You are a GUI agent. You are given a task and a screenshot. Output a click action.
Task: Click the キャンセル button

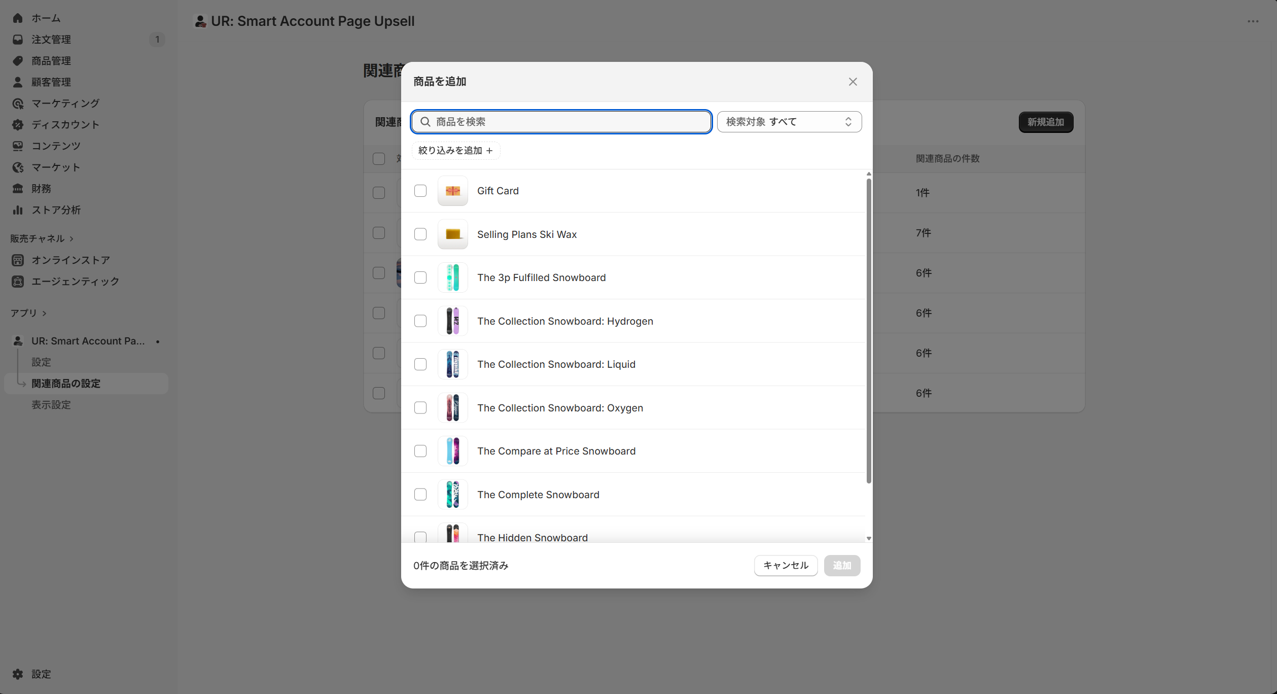(786, 566)
